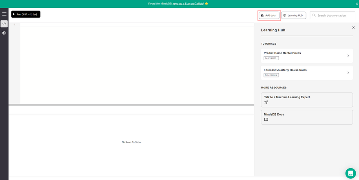The image size is (359, 180).
Task: Grab the editor-results splitter bar
Action: [131, 105]
